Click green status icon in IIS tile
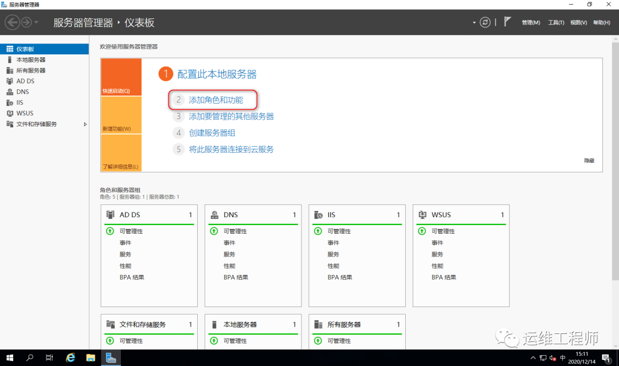Image resolution: width=619 pixels, height=366 pixels. (318, 231)
